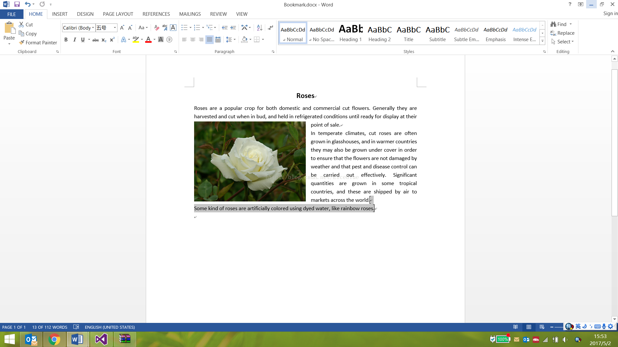Toggle Align Left paragraph alignment
This screenshot has width=618, height=347.
[184, 40]
